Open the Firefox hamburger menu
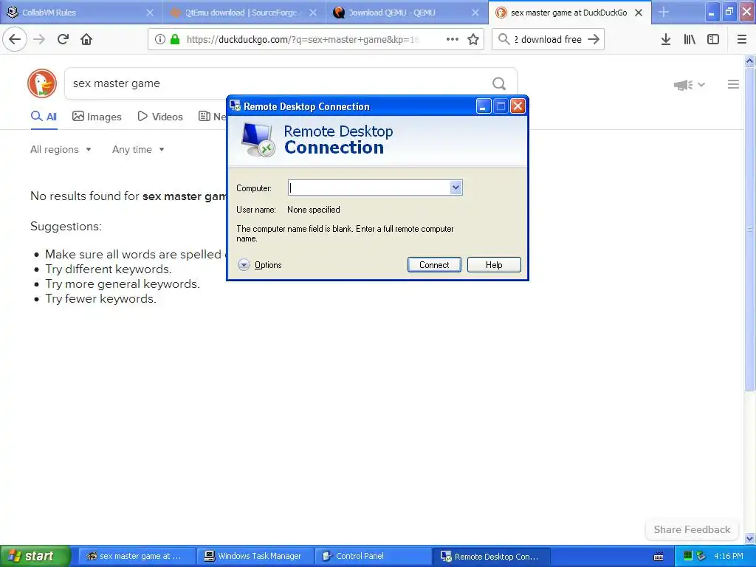The height and width of the screenshot is (567, 756). click(741, 40)
